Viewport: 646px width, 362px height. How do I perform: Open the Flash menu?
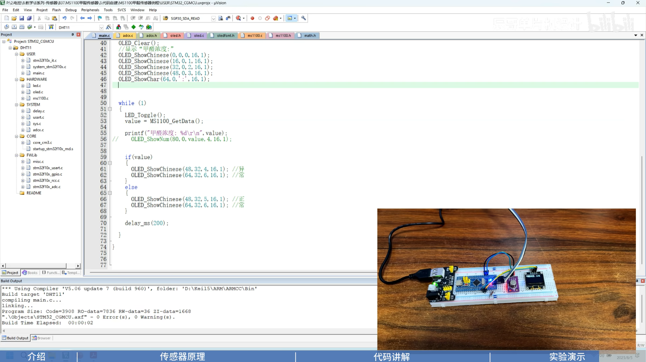[56, 10]
